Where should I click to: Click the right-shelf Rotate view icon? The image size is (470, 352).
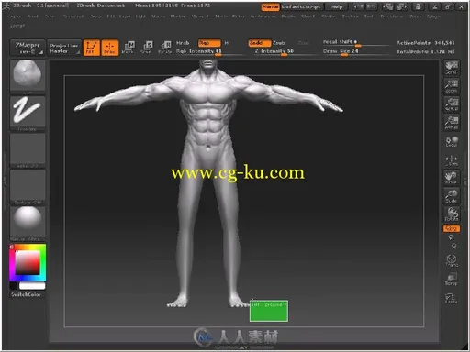coord(452,214)
